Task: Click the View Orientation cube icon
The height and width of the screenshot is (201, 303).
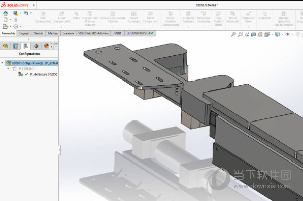Action: point(267,34)
